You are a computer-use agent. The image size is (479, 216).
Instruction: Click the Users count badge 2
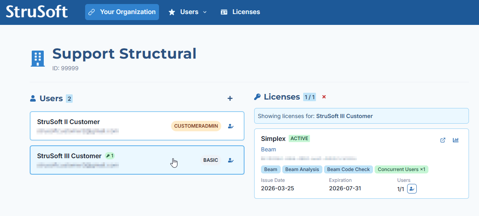coord(69,99)
